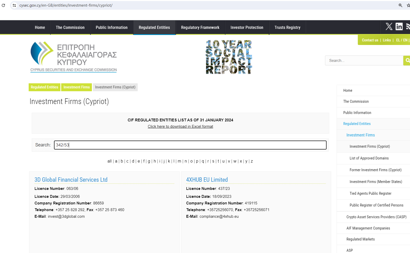The height and width of the screenshot is (253, 410).
Task: Open CySEC's LinkedIn page
Action: tap(399, 26)
